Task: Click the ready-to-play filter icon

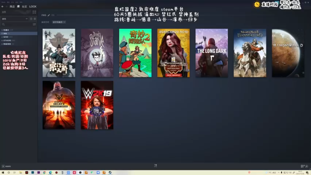Action: [35, 19]
